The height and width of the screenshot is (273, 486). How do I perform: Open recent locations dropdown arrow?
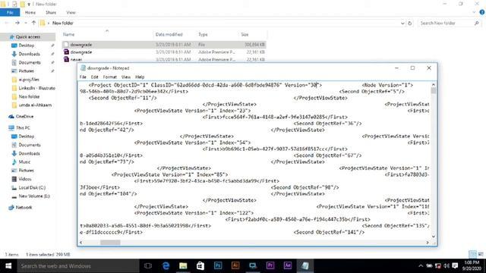[x=26, y=23]
